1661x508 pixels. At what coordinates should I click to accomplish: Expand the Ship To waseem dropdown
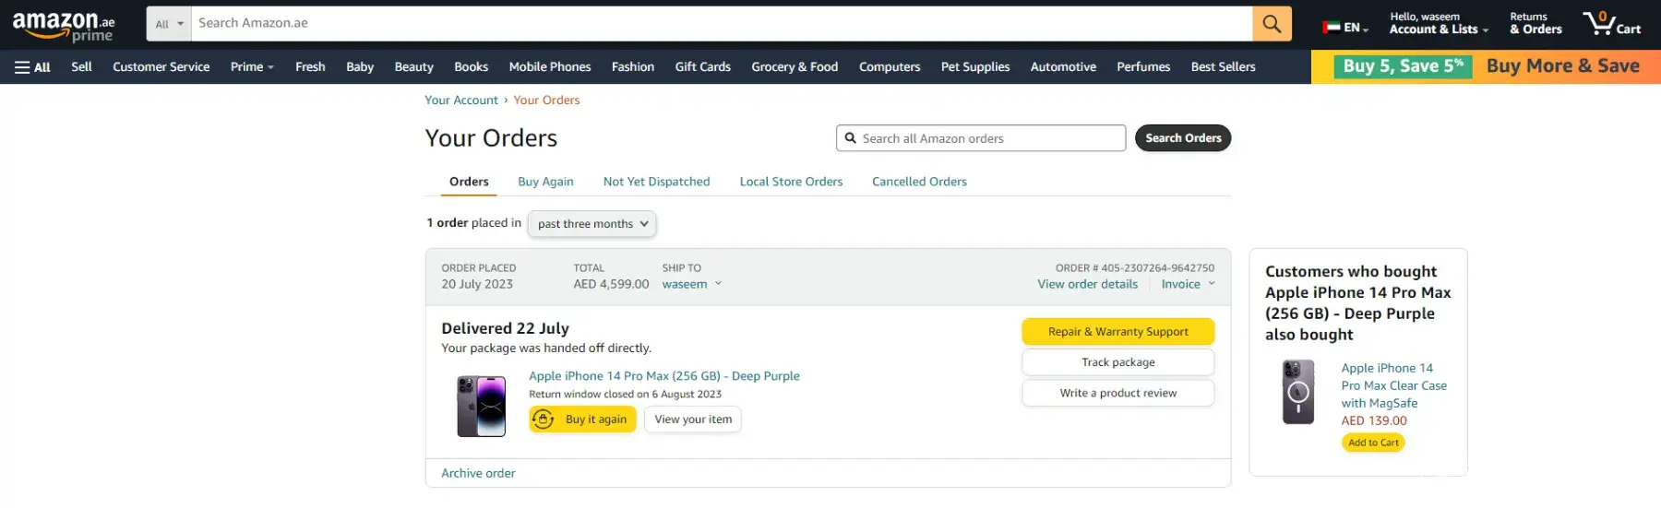coord(691,285)
